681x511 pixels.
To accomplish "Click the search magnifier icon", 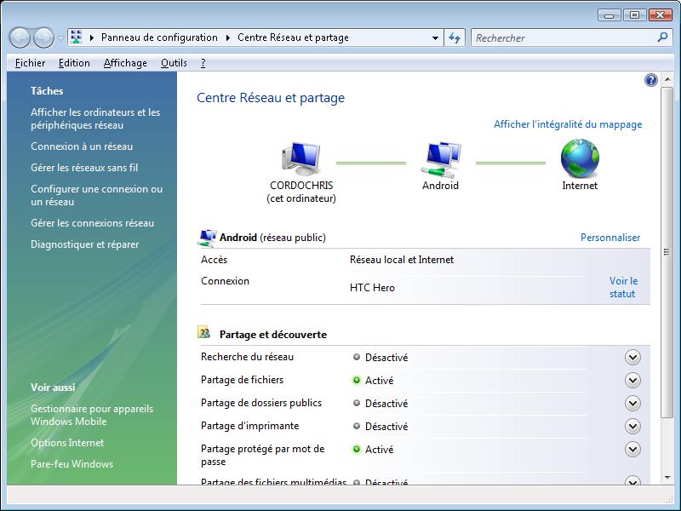I will [x=663, y=37].
